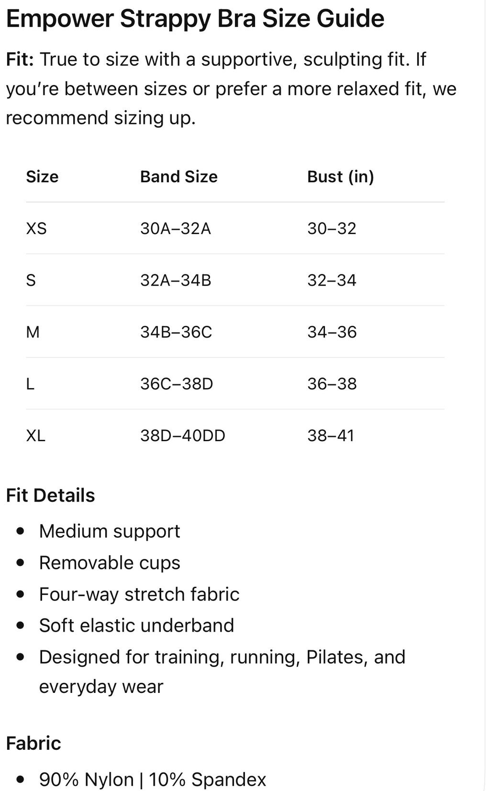The image size is (490, 791).
Task: Click the Fit Details heading
Action: (50, 495)
